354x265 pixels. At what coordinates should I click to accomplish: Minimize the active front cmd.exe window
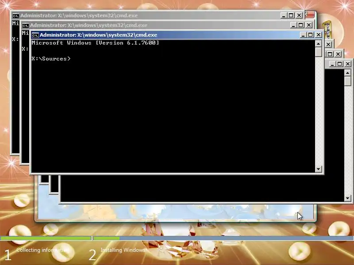[x=303, y=35]
